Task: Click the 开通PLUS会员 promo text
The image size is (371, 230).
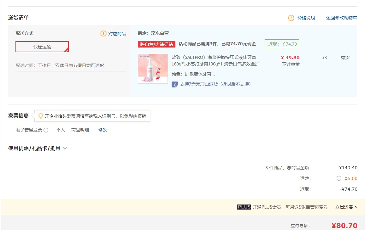Action: 290,207
